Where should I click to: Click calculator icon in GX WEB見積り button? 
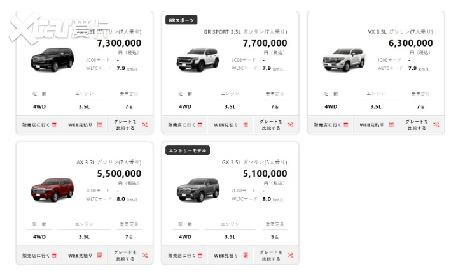coord(246,255)
